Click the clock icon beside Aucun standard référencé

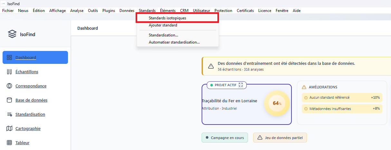click(x=306, y=97)
